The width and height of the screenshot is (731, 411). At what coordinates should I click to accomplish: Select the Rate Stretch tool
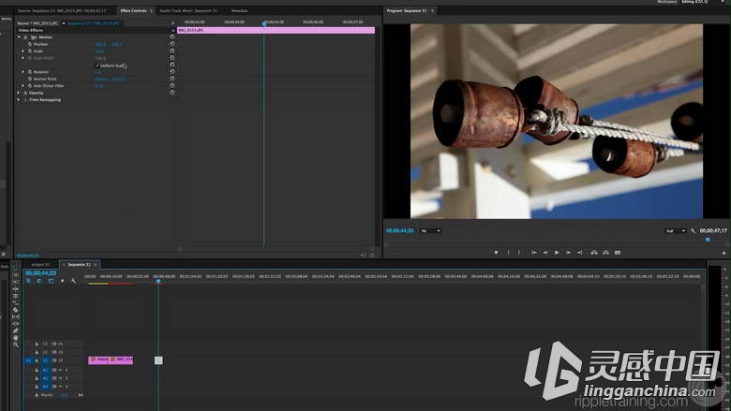15,303
